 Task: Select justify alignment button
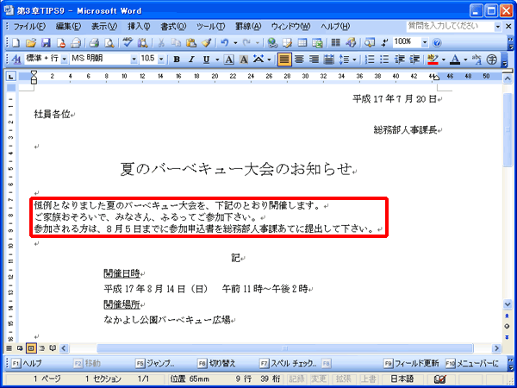284,59
